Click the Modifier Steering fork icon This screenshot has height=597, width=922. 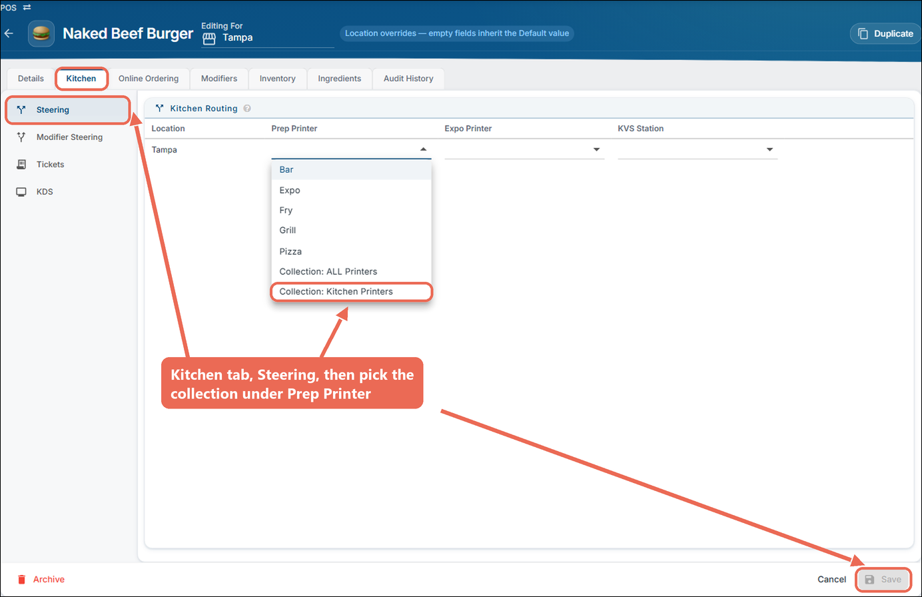coord(21,137)
